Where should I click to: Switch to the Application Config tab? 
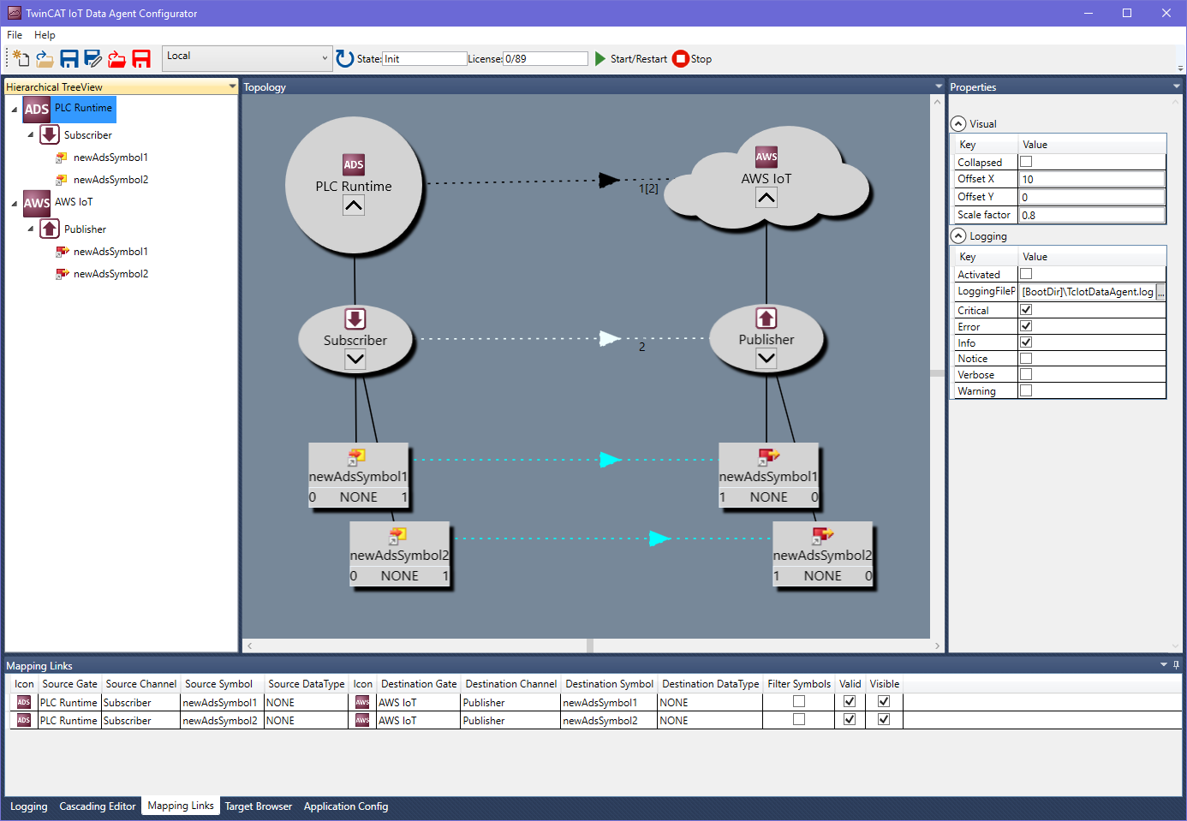(346, 806)
